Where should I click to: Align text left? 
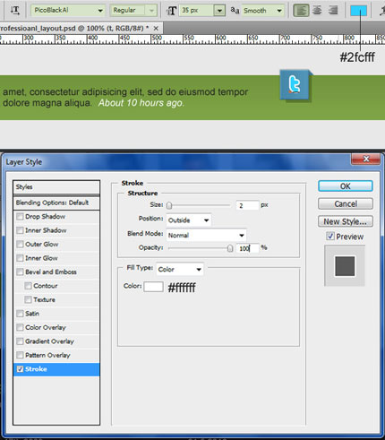pos(301,11)
